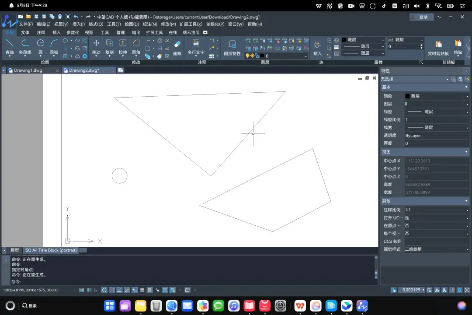Toggle grid display in status bar

point(89,290)
